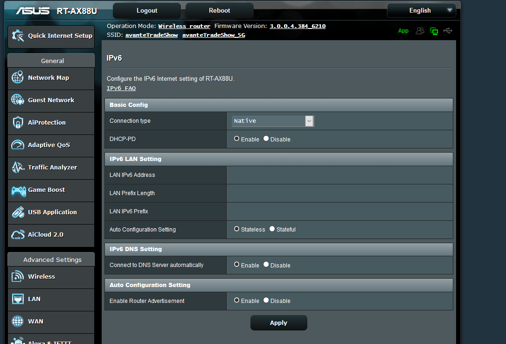Viewport: 506px width, 344px height.
Task: Enable DHCP-PD
Action: pos(236,139)
